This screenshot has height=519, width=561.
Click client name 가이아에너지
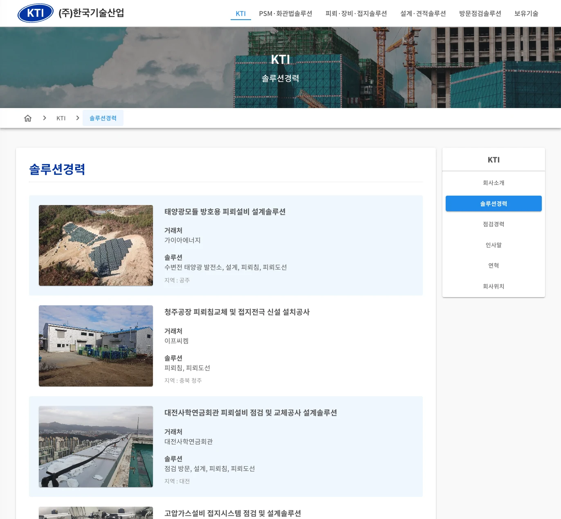[x=182, y=240]
